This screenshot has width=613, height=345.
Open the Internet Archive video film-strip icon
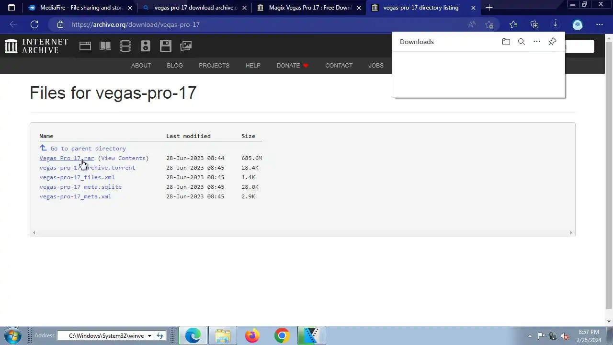(125, 46)
